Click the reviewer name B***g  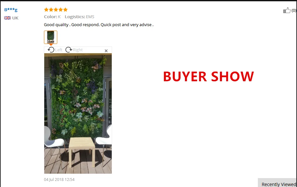[x=11, y=10]
